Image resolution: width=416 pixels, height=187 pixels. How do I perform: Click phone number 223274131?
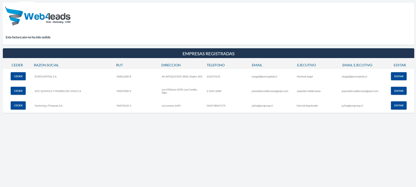[213, 77]
